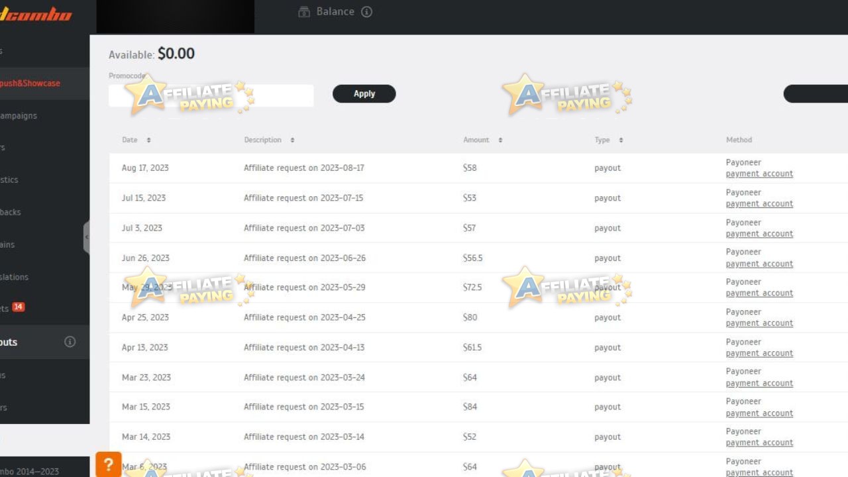848x477 pixels.
Task: Click the red 14 notification badge
Action: pyautogui.click(x=18, y=307)
